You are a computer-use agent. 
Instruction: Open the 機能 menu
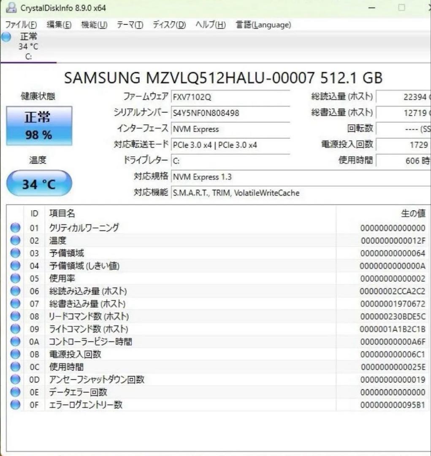click(94, 25)
